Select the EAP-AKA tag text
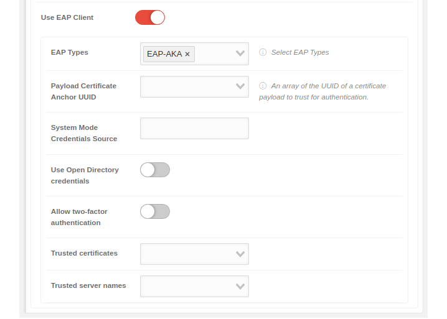 click(164, 54)
